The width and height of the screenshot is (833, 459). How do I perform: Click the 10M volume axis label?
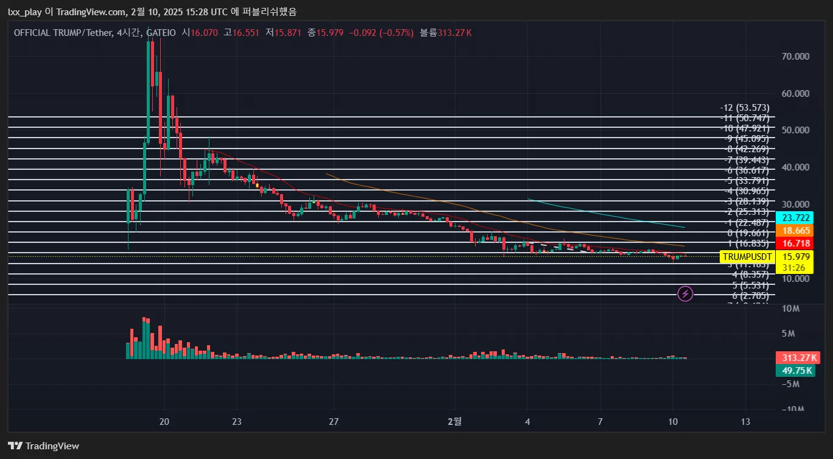[x=790, y=309]
